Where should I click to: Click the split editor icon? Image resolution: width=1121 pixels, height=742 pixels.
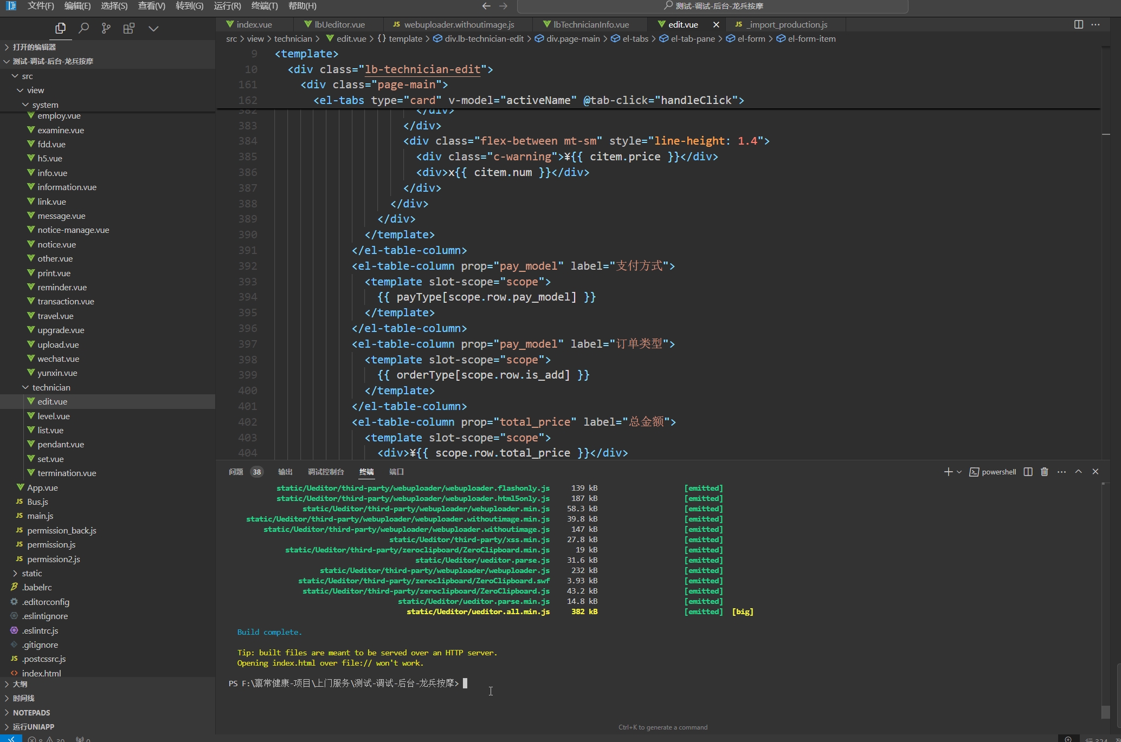pyautogui.click(x=1079, y=24)
